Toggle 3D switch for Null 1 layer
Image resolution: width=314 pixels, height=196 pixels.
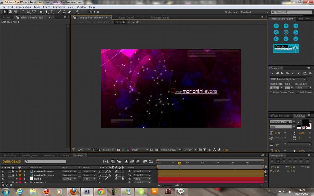(x=123, y=179)
